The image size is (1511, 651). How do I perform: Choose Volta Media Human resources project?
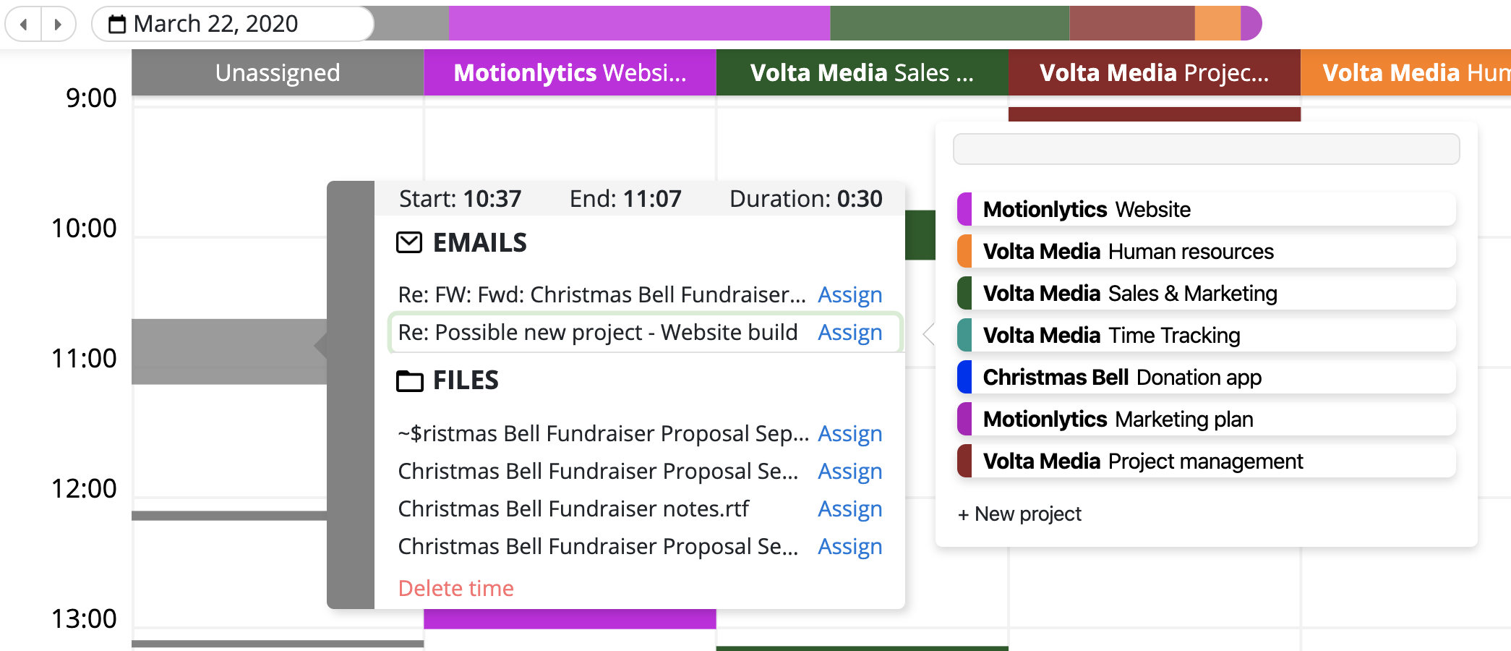pos(1206,251)
